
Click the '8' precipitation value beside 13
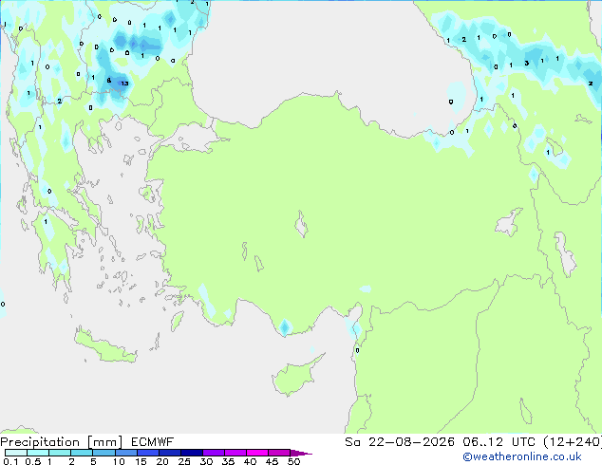pyautogui.click(x=109, y=80)
